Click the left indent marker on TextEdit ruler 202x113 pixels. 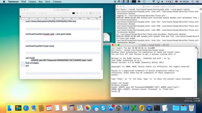click(20, 17)
